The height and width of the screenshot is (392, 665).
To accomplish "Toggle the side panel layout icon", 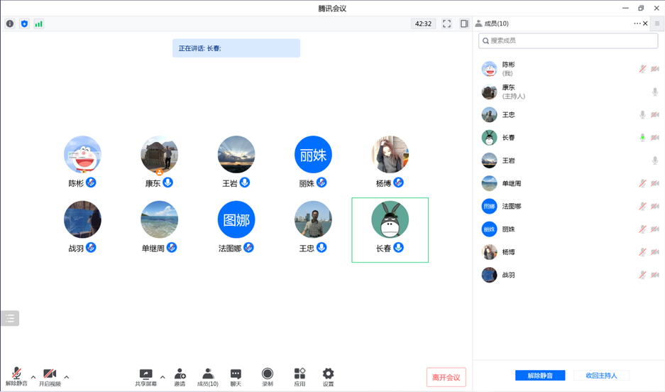I will [464, 23].
